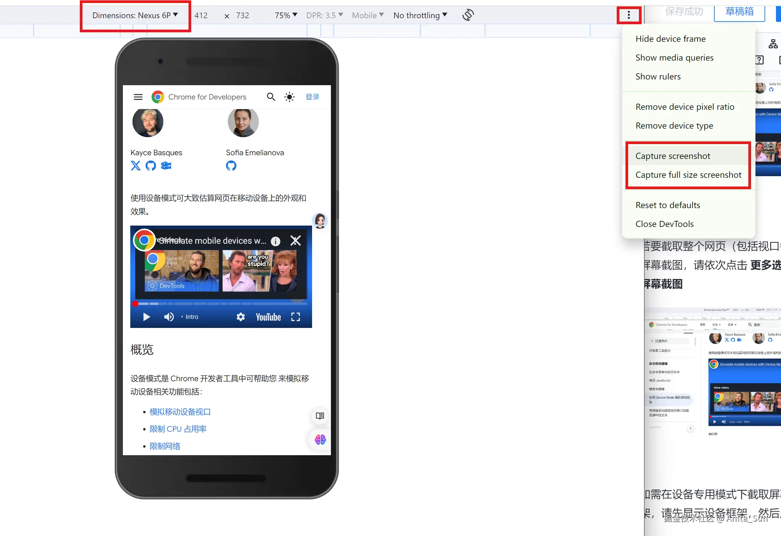The width and height of the screenshot is (781, 536).
Task: Click the Intro chapter label
Action: point(192,317)
